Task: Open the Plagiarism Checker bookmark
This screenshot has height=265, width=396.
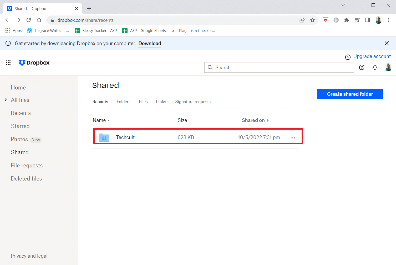Action: [x=193, y=31]
